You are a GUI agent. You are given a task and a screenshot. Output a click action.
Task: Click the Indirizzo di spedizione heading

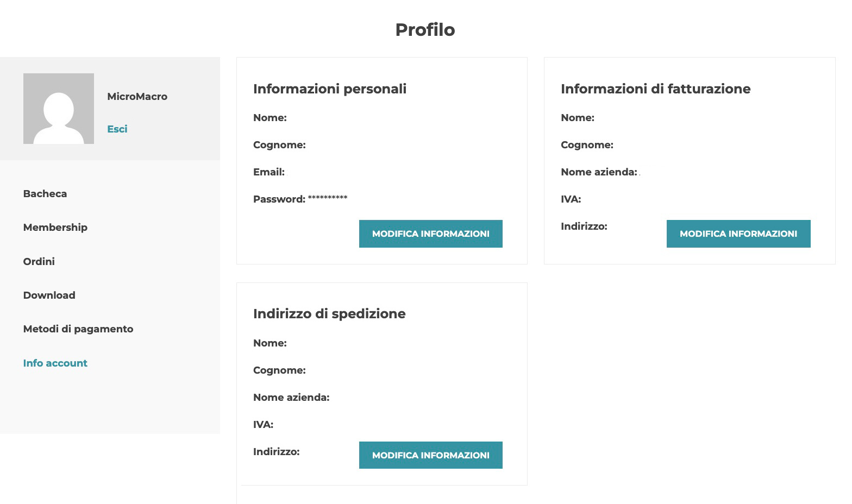click(329, 314)
